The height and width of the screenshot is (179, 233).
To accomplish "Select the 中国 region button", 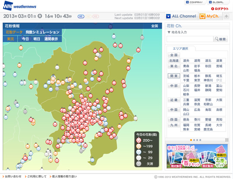I will pyautogui.click(x=174, y=109).
